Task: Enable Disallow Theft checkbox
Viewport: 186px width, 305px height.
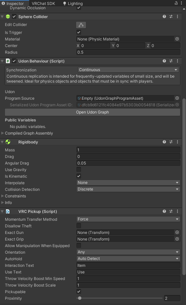Action: (79, 226)
